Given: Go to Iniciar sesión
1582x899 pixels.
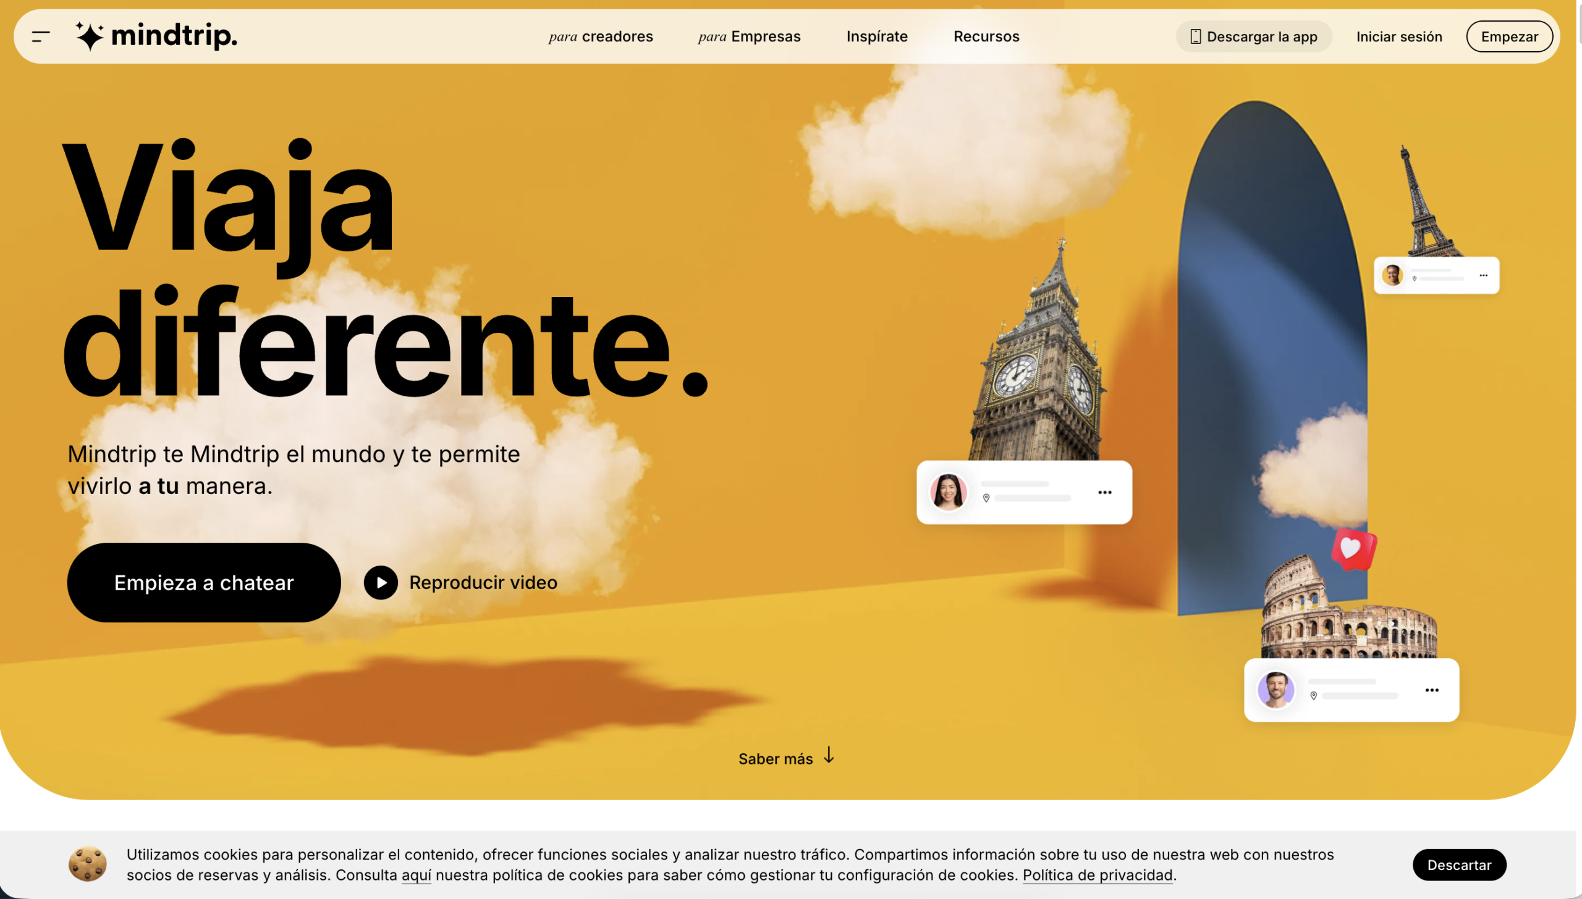Looking at the screenshot, I should [x=1399, y=36].
